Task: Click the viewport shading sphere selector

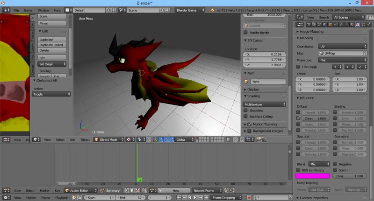Action: (x=130, y=139)
